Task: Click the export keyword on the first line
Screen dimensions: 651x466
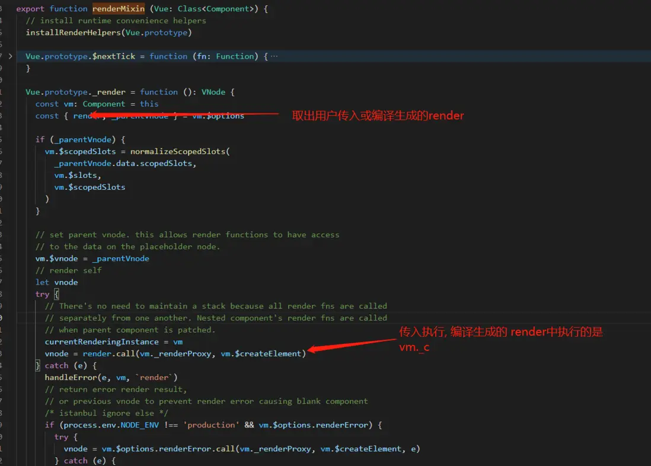Action: click(x=30, y=9)
